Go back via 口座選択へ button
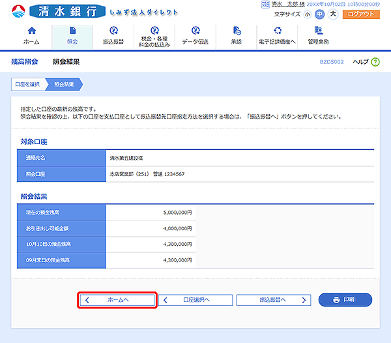 pyautogui.click(x=195, y=299)
